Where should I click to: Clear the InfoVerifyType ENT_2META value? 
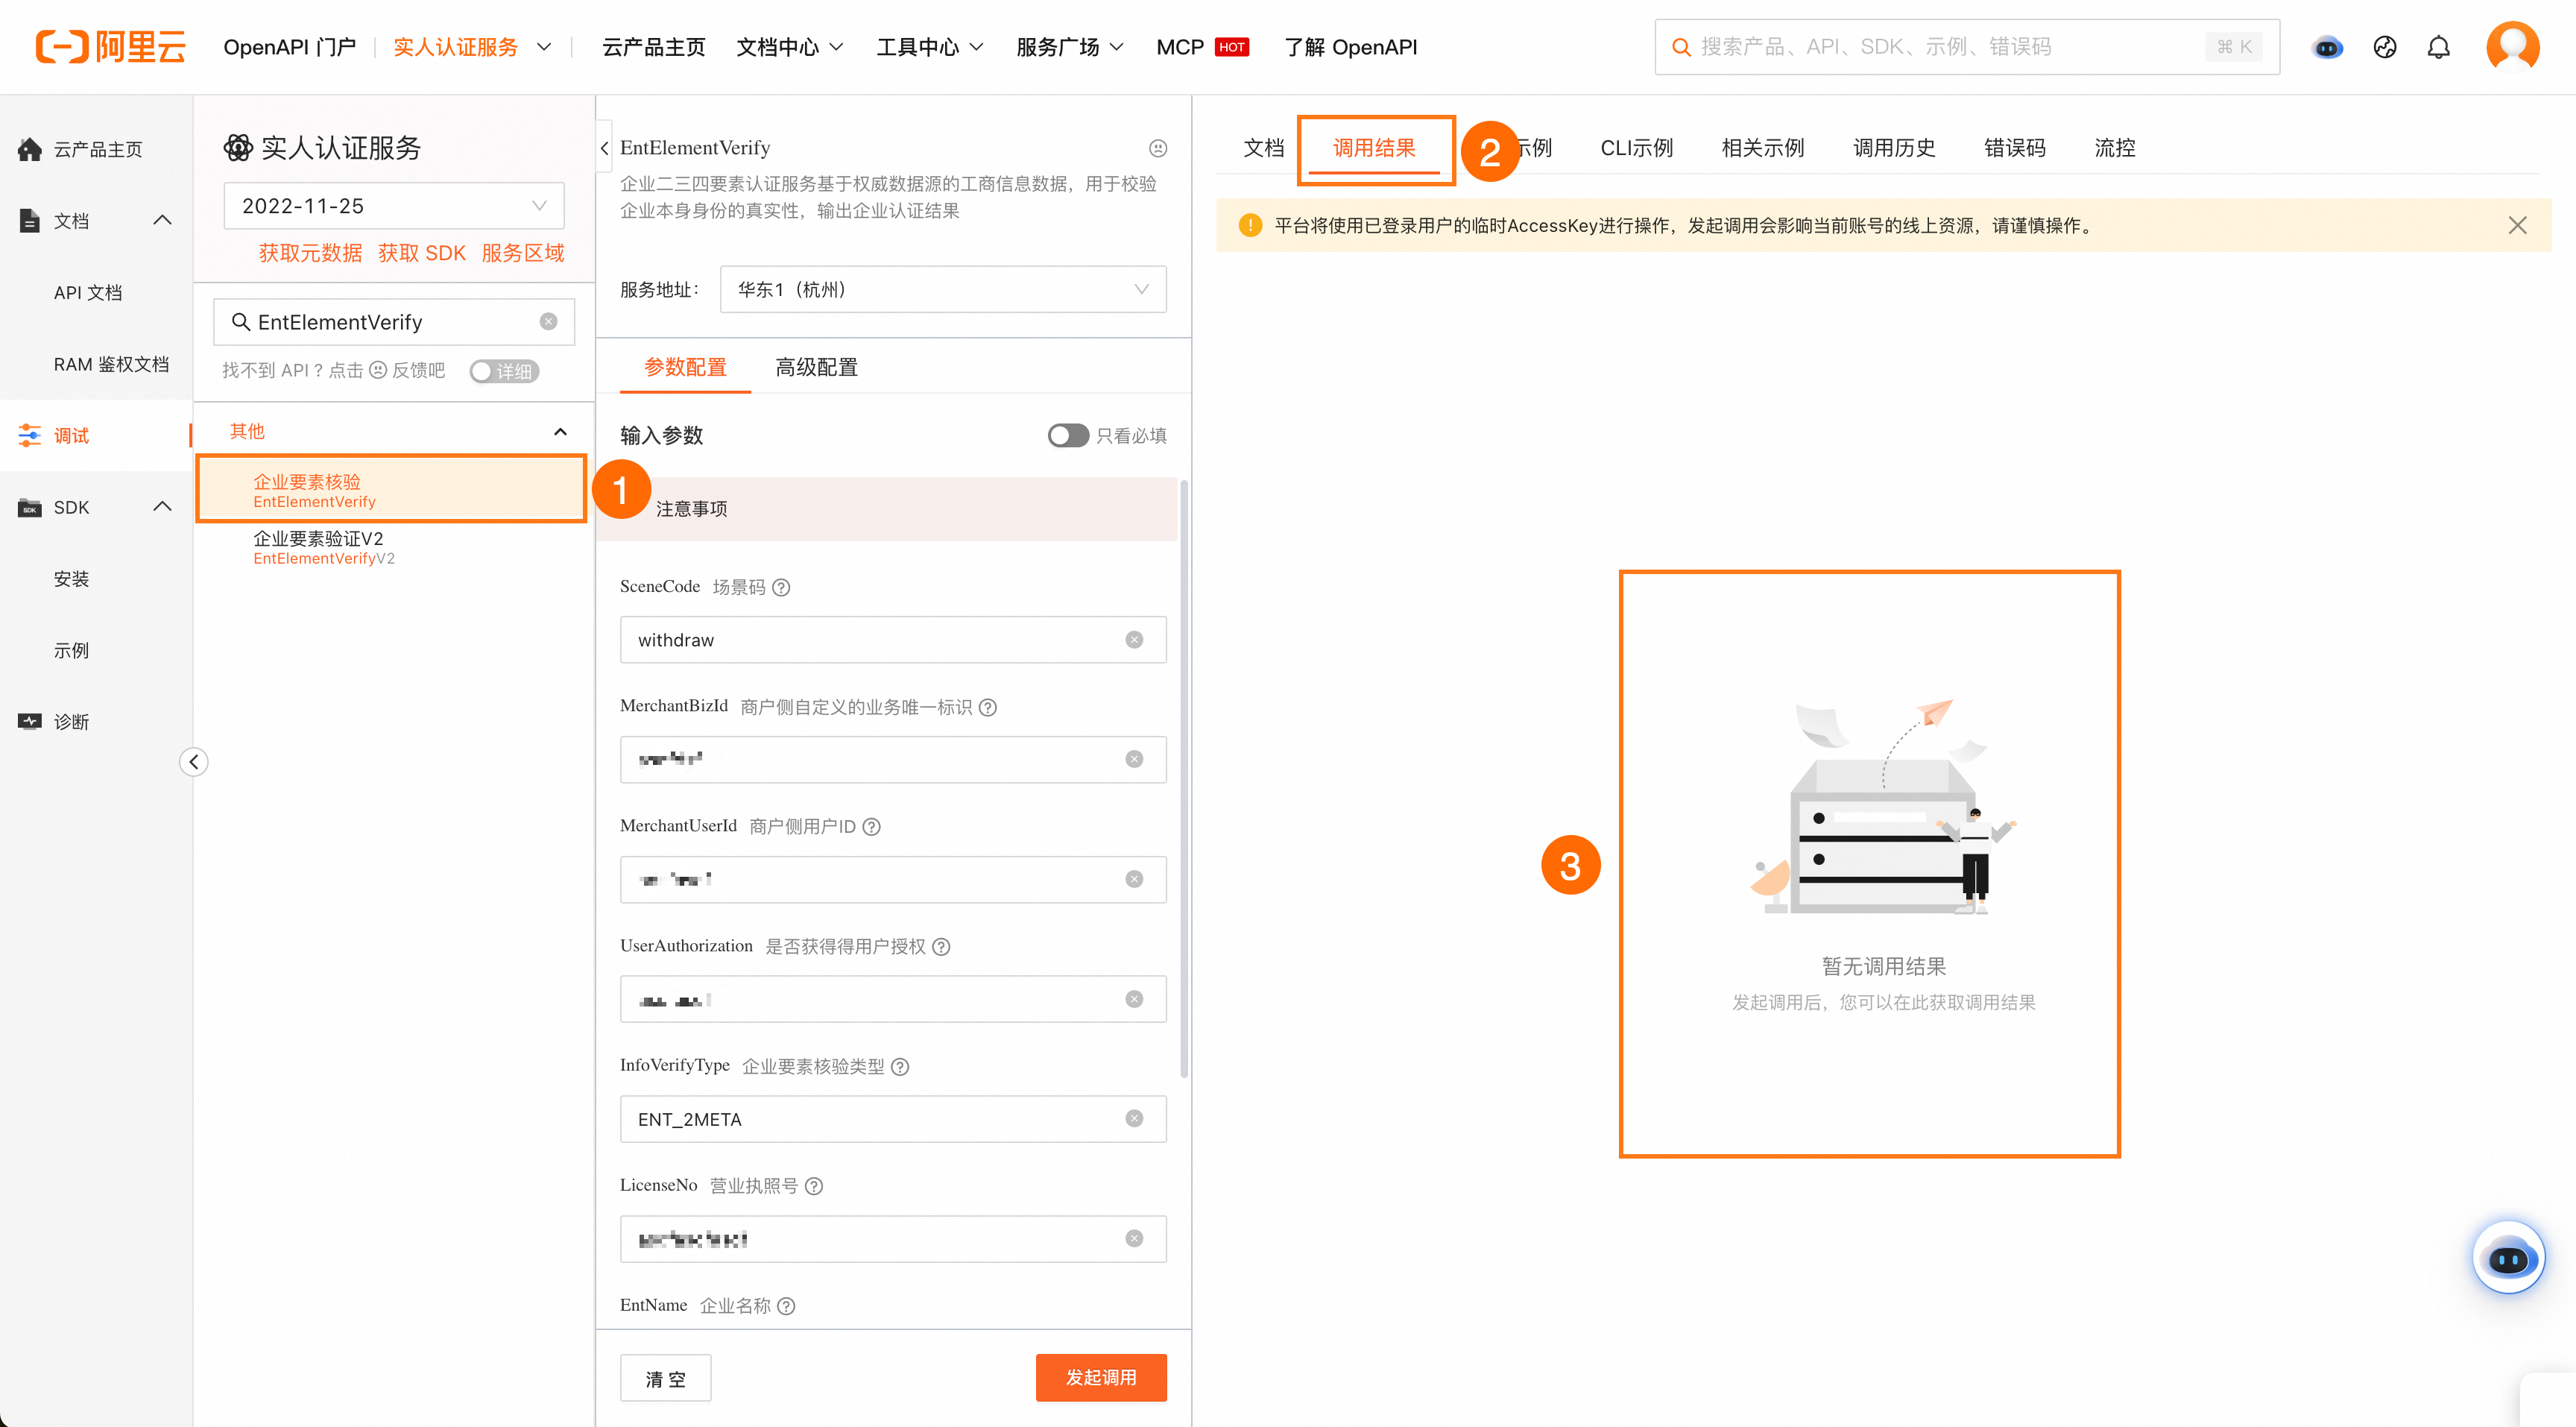1133,1119
